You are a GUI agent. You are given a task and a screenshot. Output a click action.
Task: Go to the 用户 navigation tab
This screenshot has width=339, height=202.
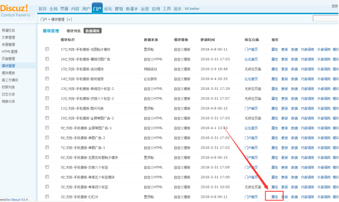tap(86, 9)
